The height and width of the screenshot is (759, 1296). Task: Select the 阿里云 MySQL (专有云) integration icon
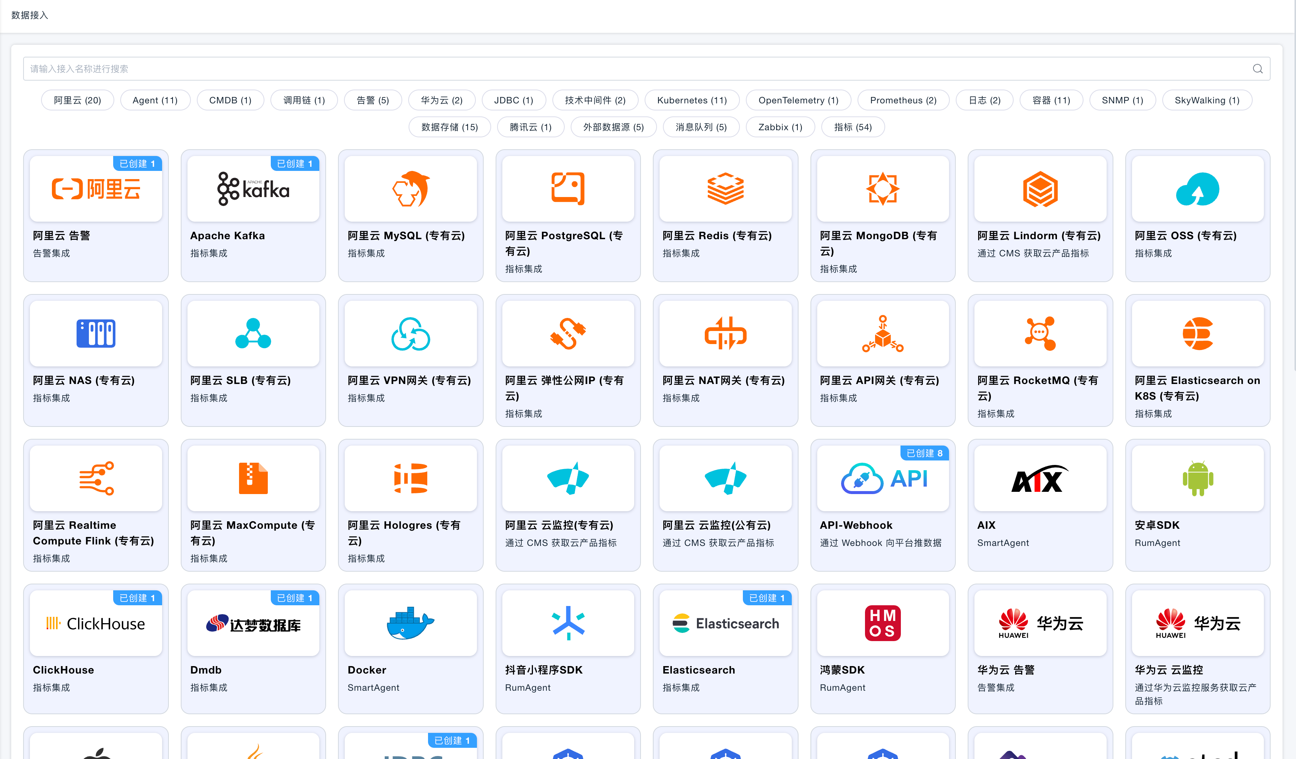[x=410, y=188]
